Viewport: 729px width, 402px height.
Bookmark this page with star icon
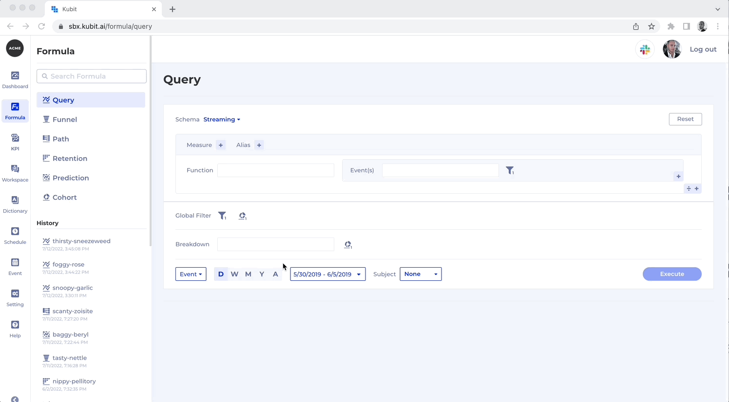click(x=652, y=26)
